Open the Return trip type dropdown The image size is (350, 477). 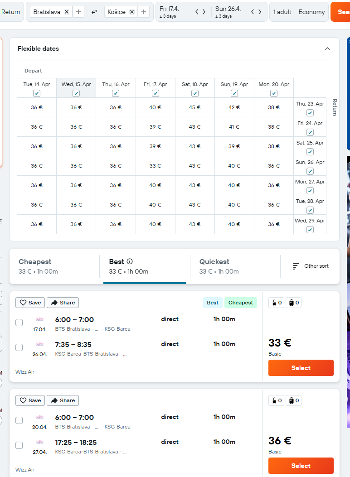coord(11,12)
